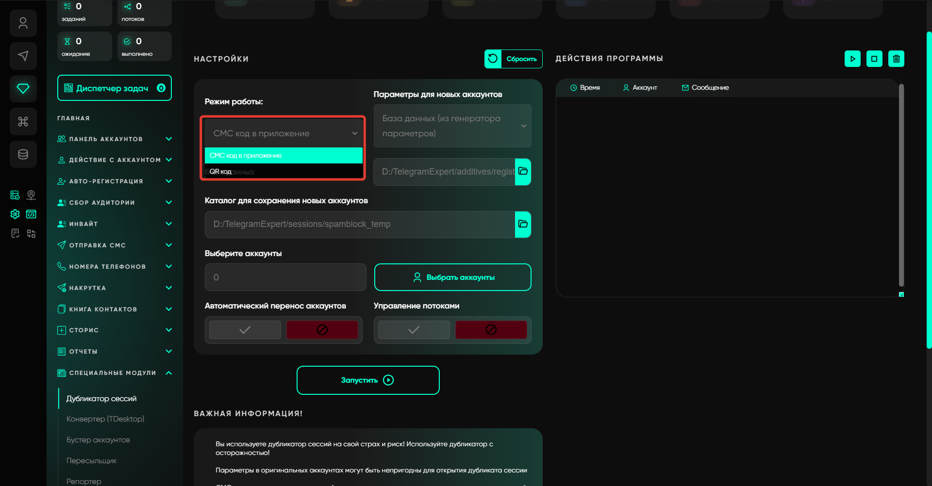Disable automatic account transfer with red button

click(x=322, y=330)
